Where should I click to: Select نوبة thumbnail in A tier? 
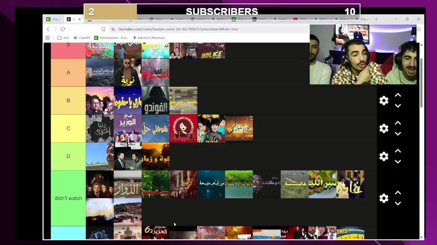tap(128, 72)
